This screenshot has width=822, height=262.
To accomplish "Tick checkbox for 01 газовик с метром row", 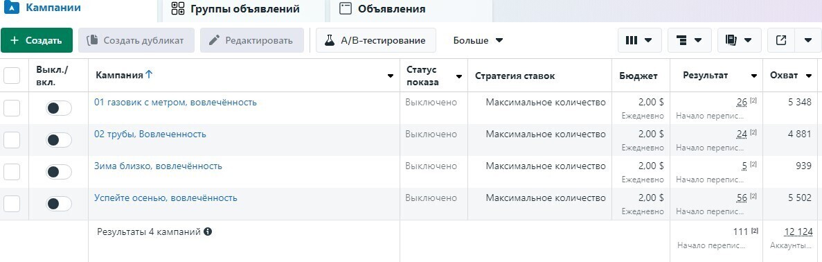I will 12,108.
